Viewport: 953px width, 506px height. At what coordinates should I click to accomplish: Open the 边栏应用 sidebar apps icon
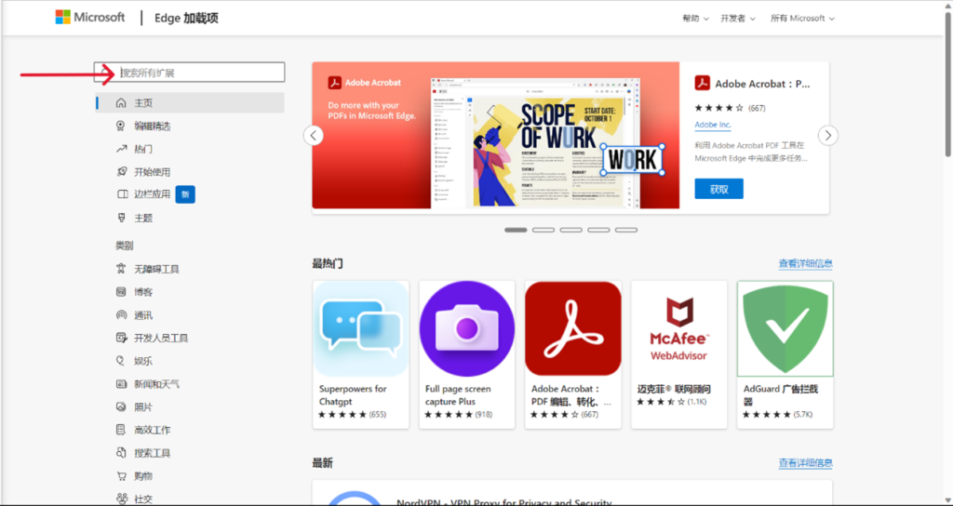121,194
